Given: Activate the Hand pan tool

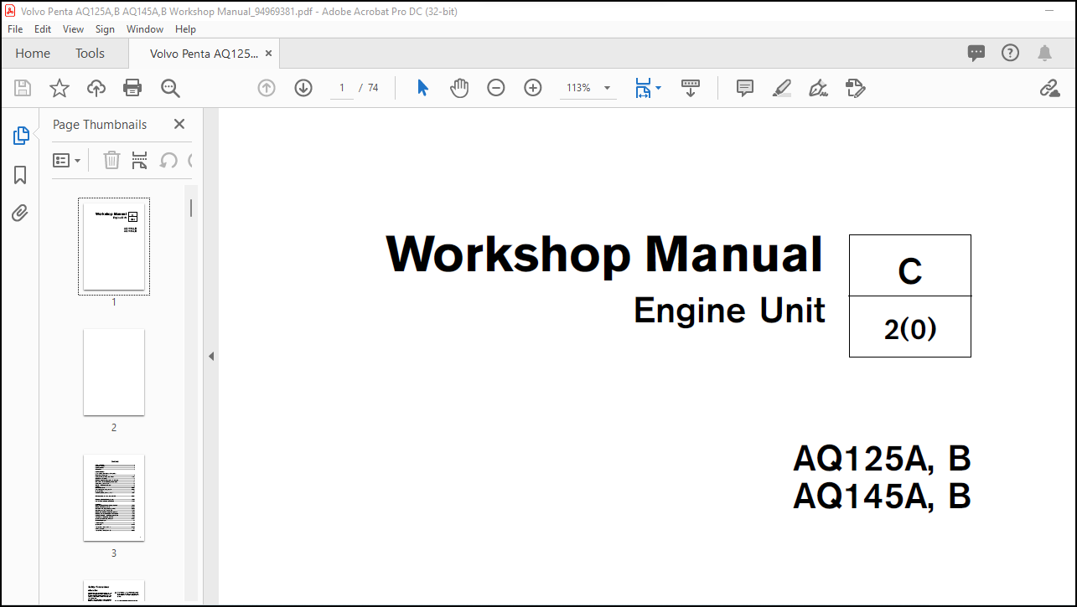Looking at the screenshot, I should 459,88.
